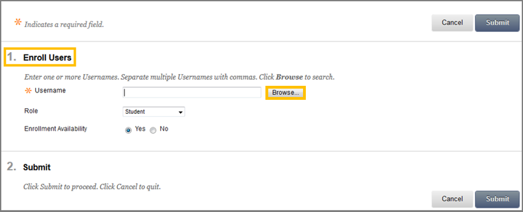Image resolution: width=523 pixels, height=212 pixels.
Task: Click the Username field label
Action: (x=50, y=90)
